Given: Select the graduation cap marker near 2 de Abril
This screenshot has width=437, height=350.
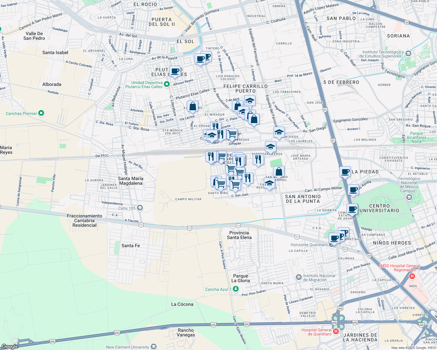Looking at the screenshot, I should pos(249,101).
